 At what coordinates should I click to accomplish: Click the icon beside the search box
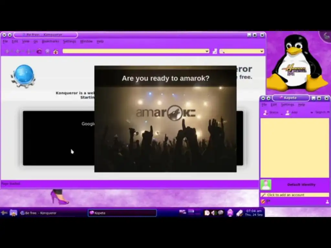click(215, 51)
